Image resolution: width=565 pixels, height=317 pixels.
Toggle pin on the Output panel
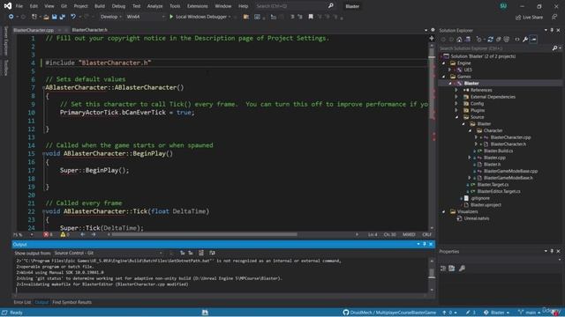click(425, 244)
